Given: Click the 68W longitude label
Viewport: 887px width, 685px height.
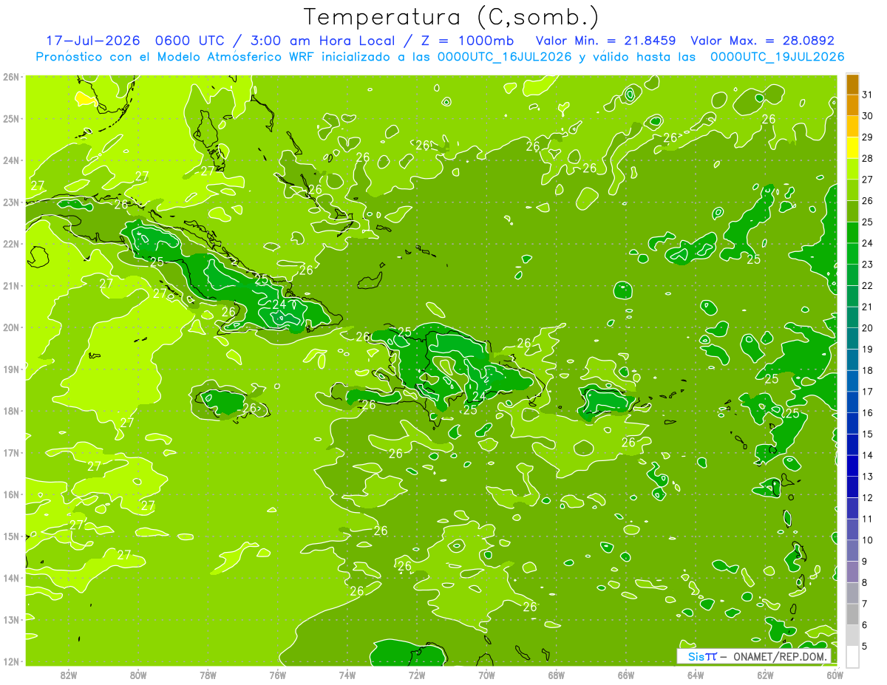Looking at the screenshot, I should click(557, 675).
